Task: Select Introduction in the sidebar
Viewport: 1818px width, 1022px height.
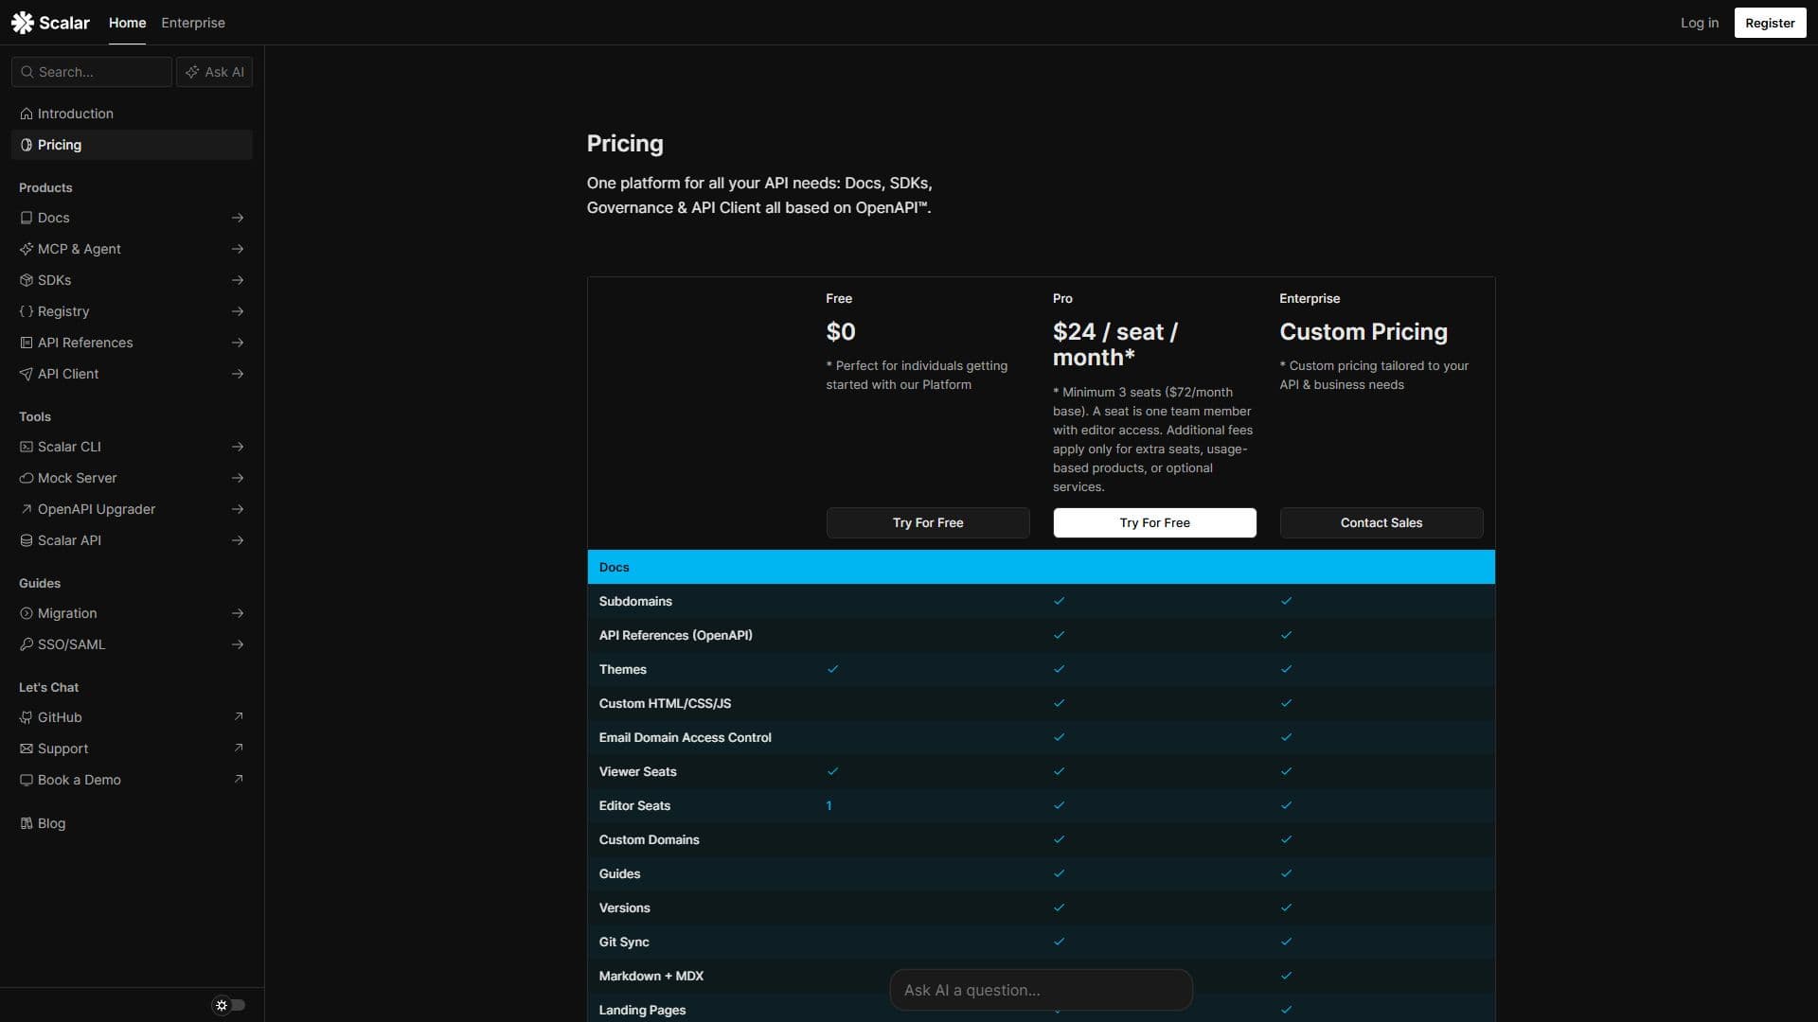Action: coord(132,114)
